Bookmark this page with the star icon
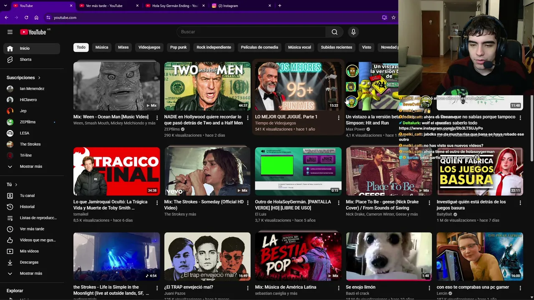534x300 pixels. (x=393, y=17)
